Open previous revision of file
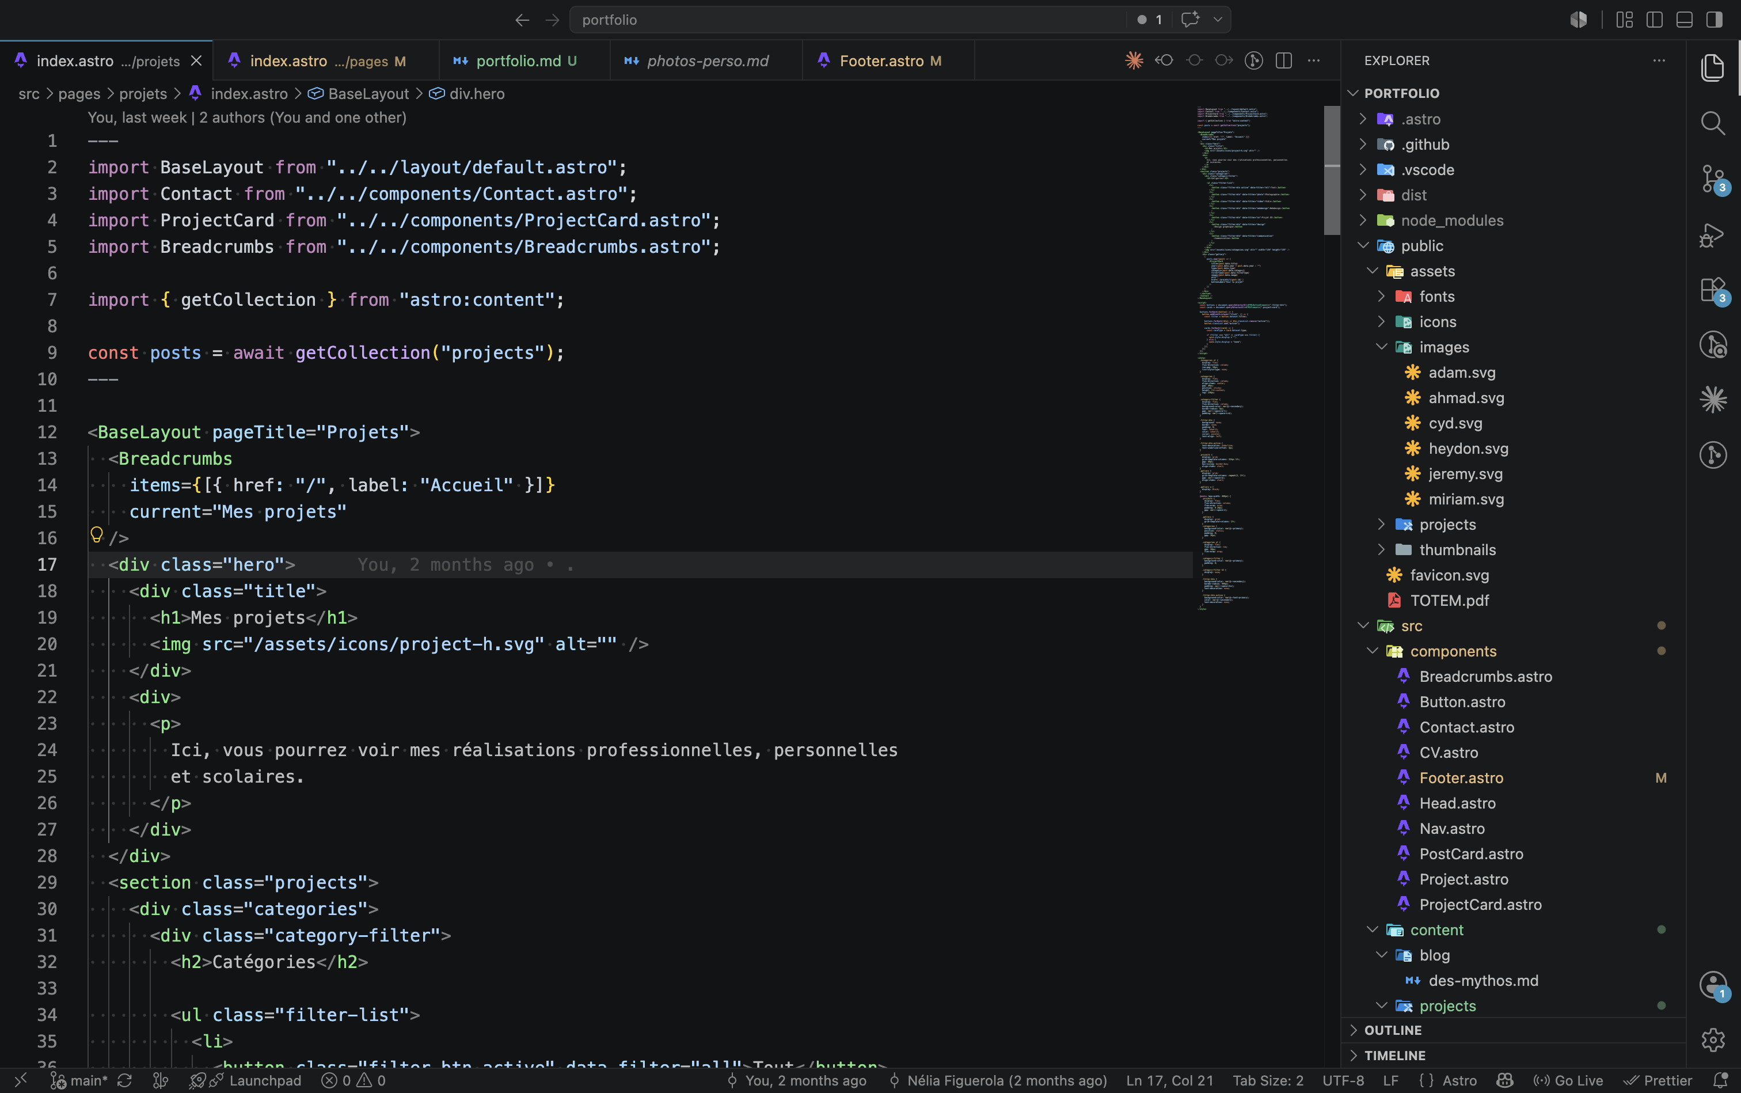Screen dimensions: 1741x1093 [1164, 60]
